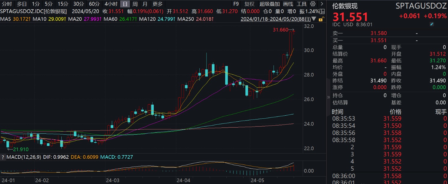Viewport: 448px width, 184px height.
Task: Click the 最高 value 31.660
Action: pos(379,61)
